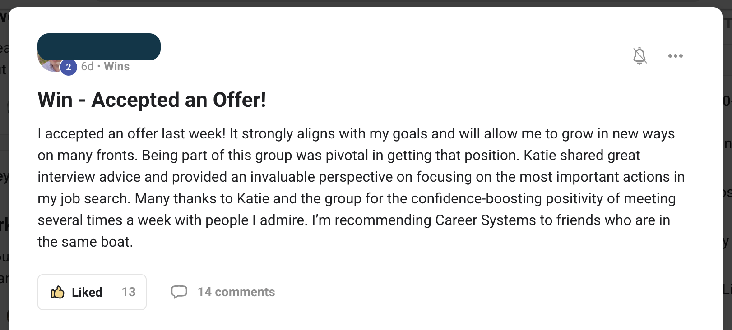Select the "Win - Accepted an Offer!" title

[152, 100]
